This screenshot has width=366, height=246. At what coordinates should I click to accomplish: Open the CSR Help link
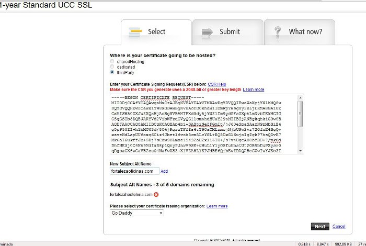(x=216, y=84)
